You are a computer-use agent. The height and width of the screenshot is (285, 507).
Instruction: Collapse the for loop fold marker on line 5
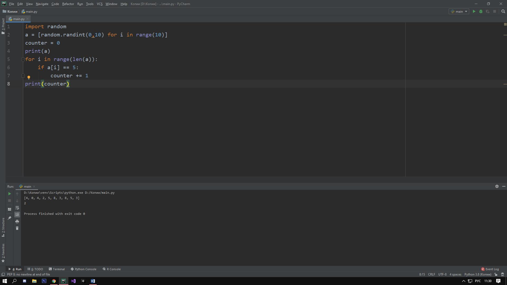[23, 60]
